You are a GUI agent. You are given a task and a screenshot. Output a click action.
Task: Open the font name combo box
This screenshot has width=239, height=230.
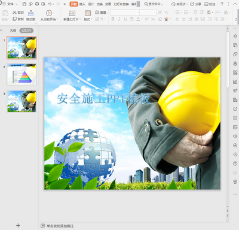coord(125,13)
